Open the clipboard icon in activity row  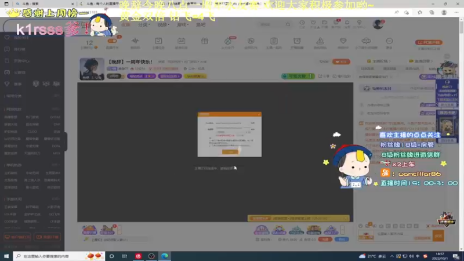tap(274, 41)
